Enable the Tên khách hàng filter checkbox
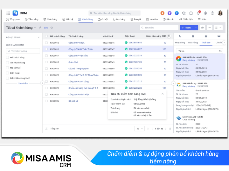This screenshot has height=171, width=229. [7, 62]
